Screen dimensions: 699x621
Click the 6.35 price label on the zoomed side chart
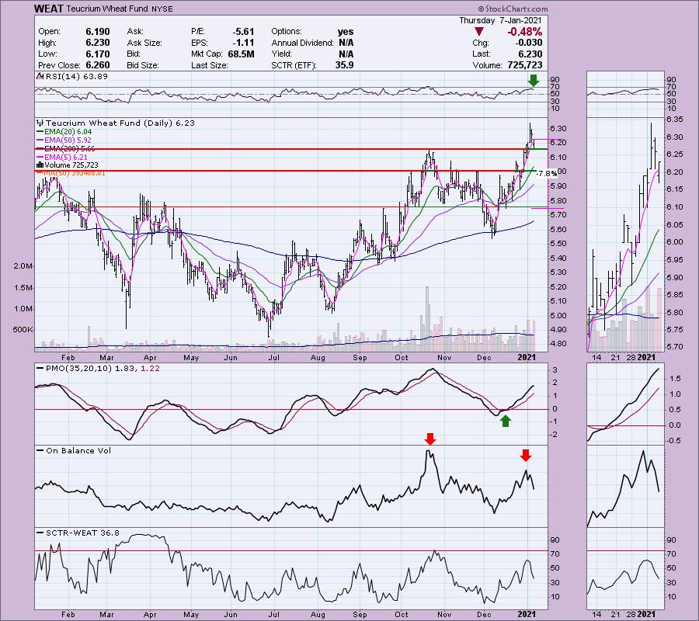coord(674,120)
